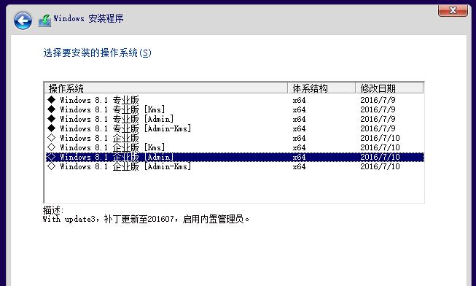Click the hollow diamond beside 企业版 [Admin-Kms]
The height and width of the screenshot is (286, 476).
51,166
